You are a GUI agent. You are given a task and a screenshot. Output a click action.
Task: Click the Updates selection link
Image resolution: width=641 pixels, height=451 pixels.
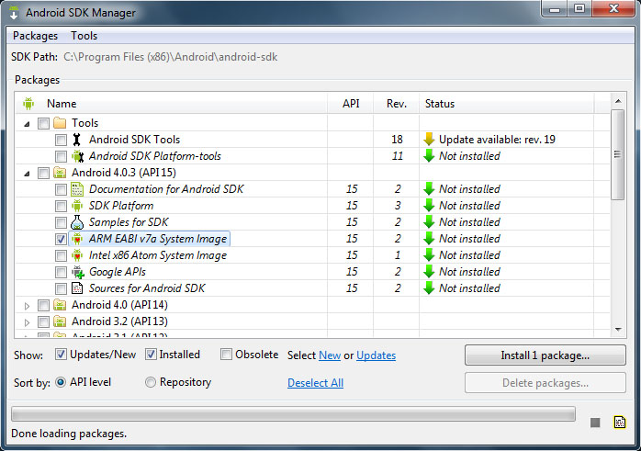[x=377, y=355]
